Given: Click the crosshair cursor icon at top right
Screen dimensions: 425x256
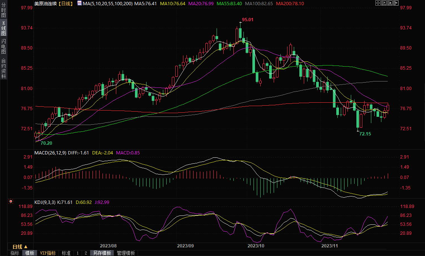Looking at the screenshot, I should (x=377, y=3).
